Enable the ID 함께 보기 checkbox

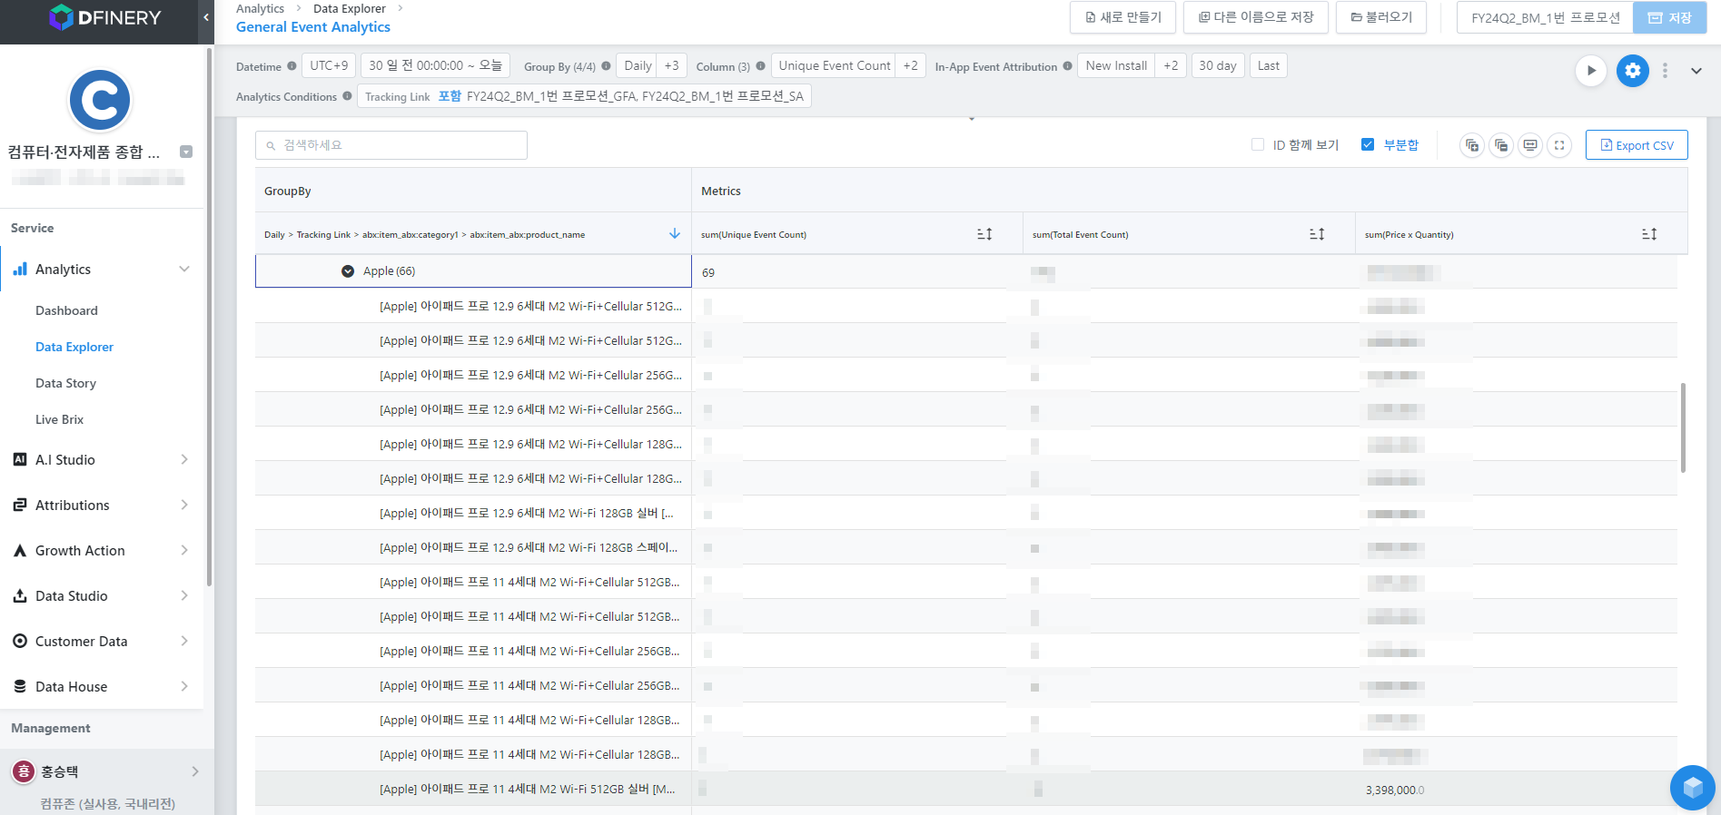tap(1258, 145)
